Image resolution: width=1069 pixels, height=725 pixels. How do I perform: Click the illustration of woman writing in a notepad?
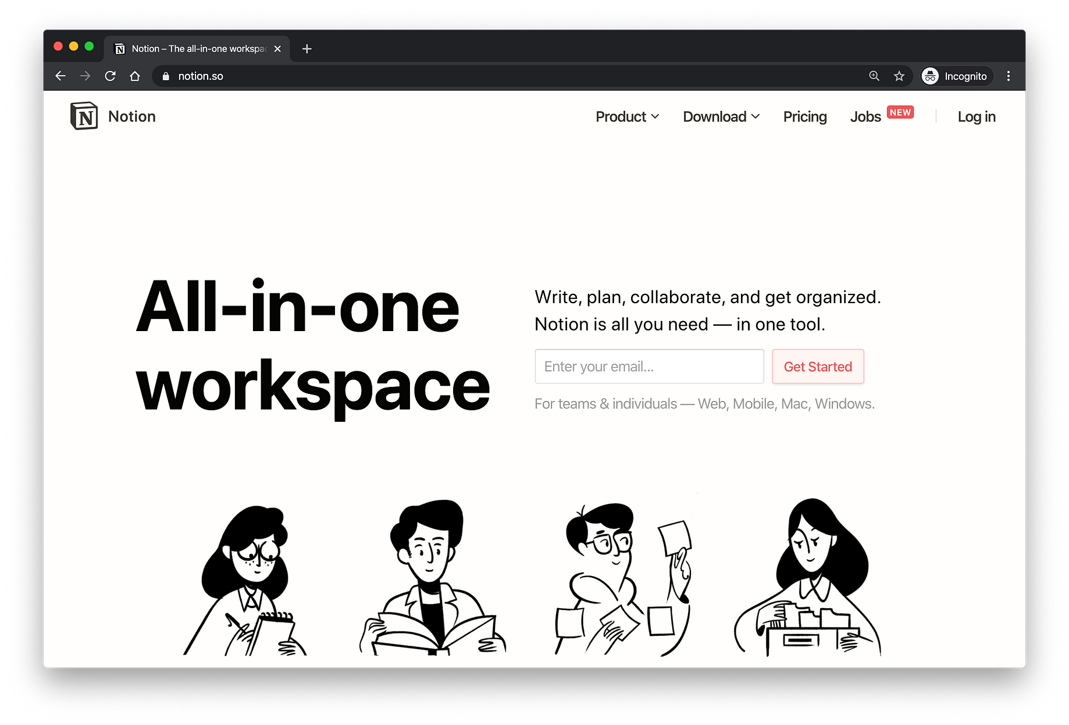(245, 581)
